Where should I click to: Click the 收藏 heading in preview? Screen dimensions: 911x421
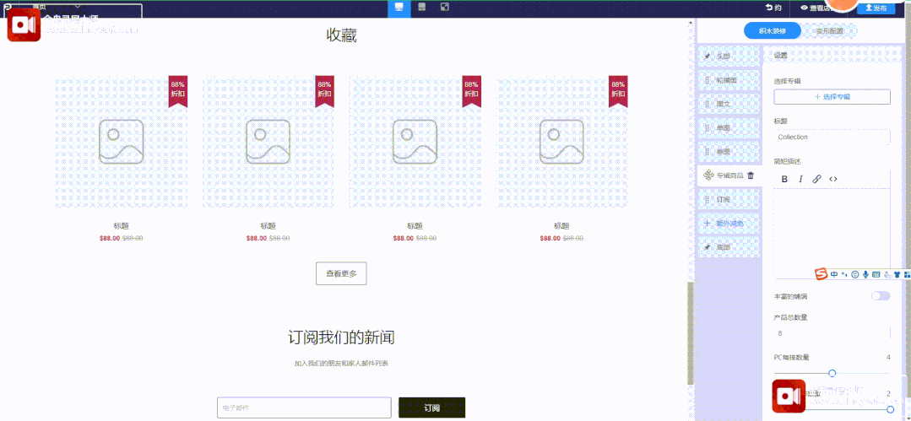tap(341, 35)
